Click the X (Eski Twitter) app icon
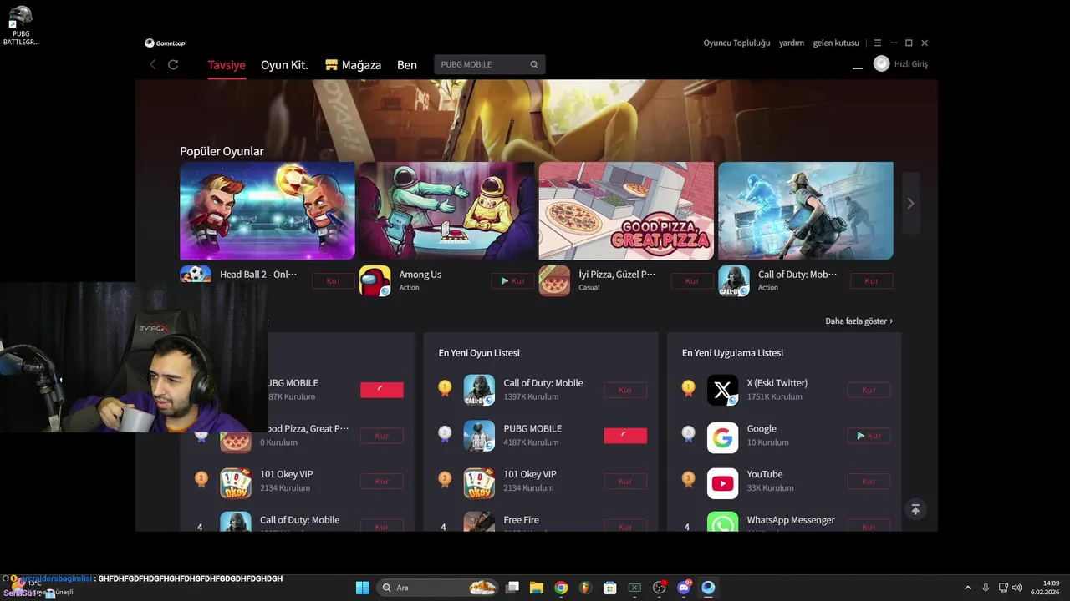The width and height of the screenshot is (1070, 601). point(722,390)
